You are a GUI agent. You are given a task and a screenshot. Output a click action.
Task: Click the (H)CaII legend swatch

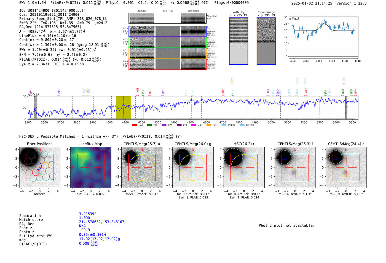pos(242,125)
